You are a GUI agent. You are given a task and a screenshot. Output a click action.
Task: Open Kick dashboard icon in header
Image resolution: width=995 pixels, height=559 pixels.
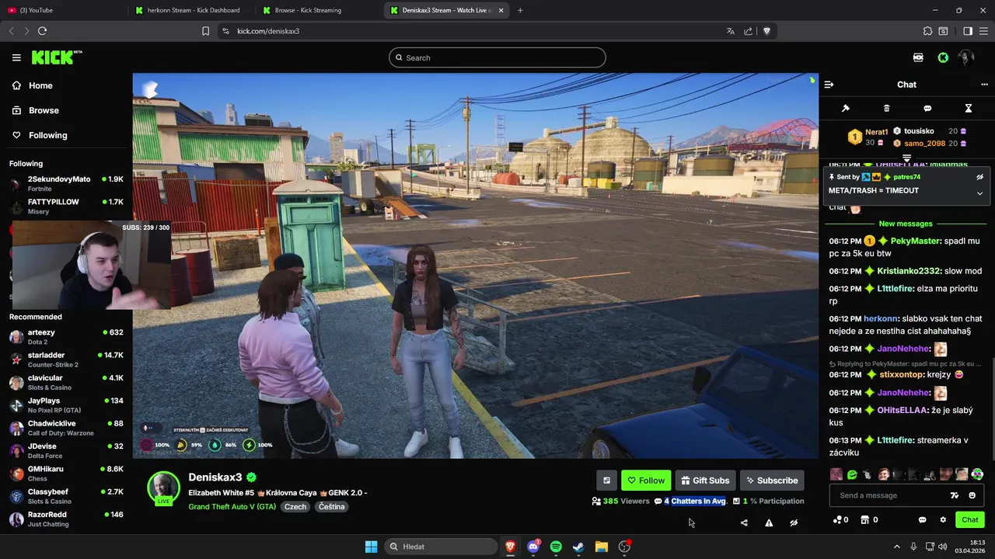tap(919, 57)
